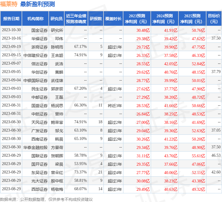Viewport: 222px width, 202px height.
Task: Click researcher name 陈明雨
Action: [x=57, y=47]
